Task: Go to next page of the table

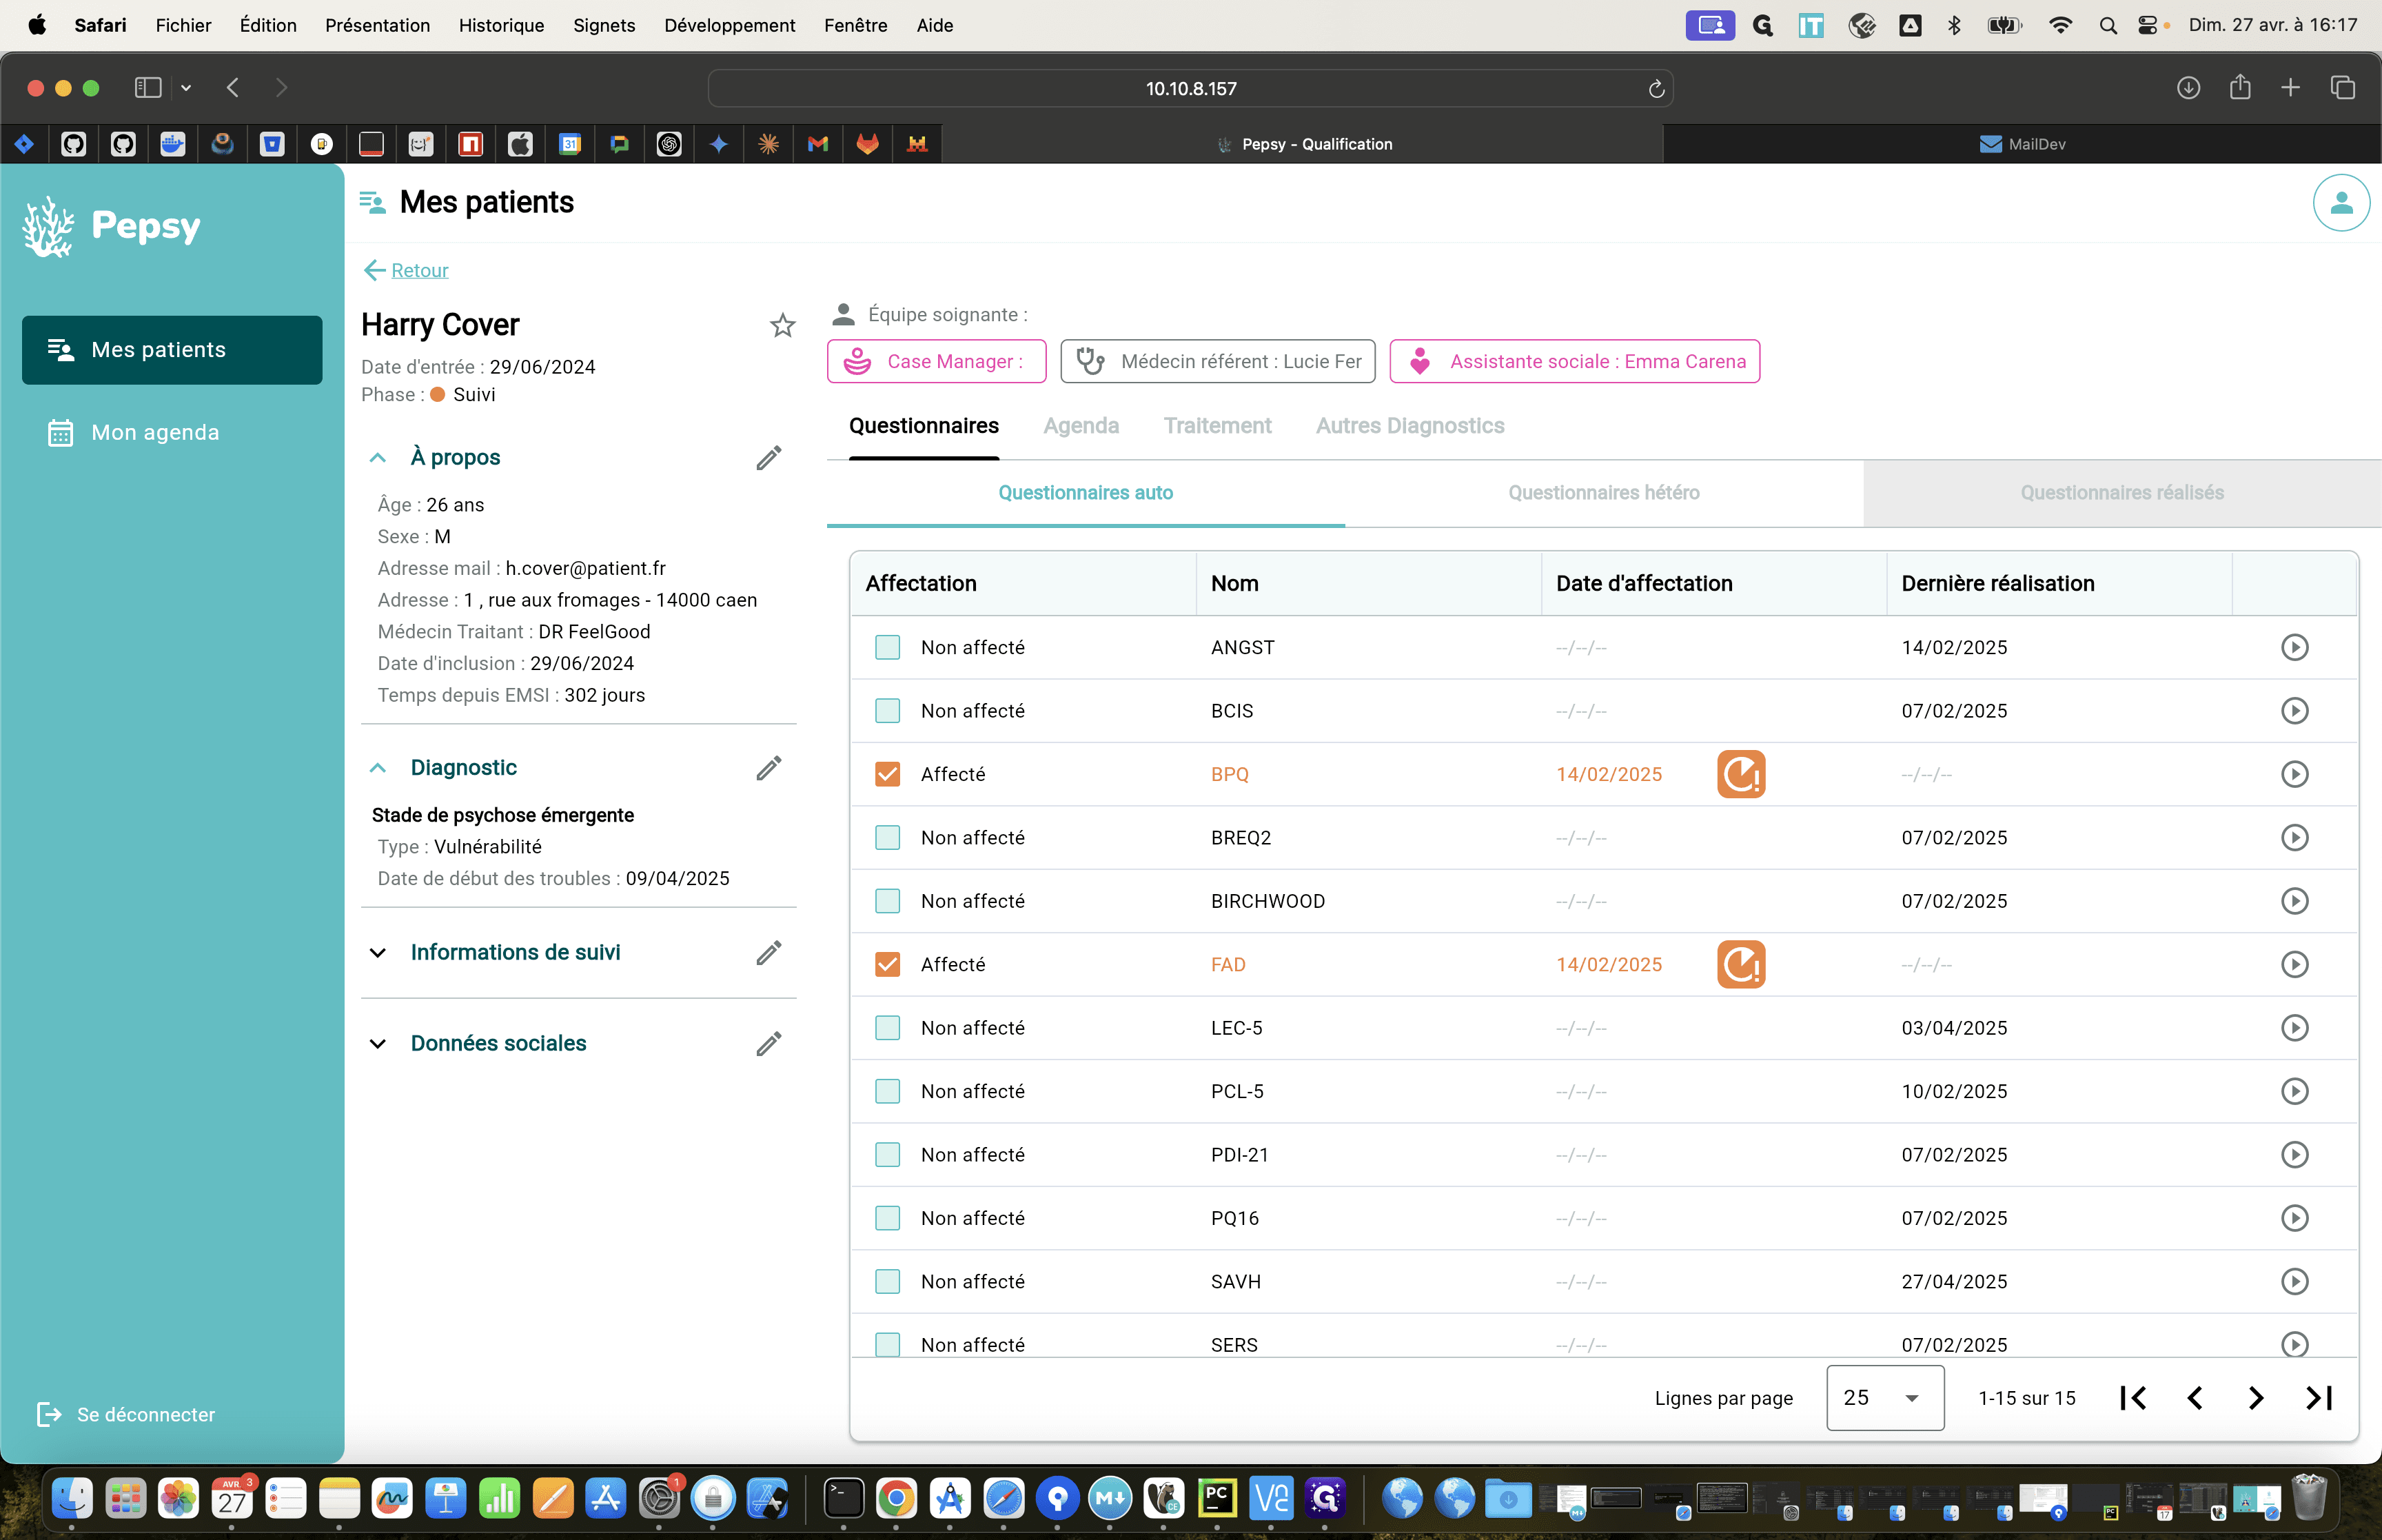Action: [x=2256, y=1398]
